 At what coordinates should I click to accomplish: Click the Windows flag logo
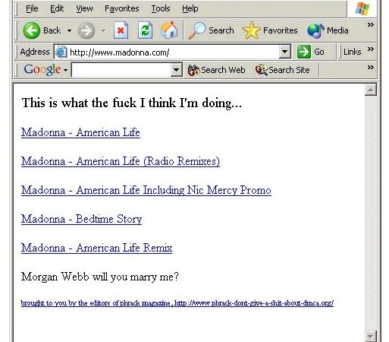(x=362, y=8)
